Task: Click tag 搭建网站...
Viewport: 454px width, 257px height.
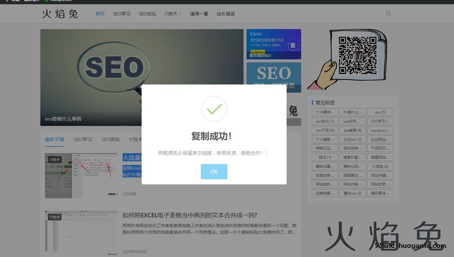Action: pos(380,157)
